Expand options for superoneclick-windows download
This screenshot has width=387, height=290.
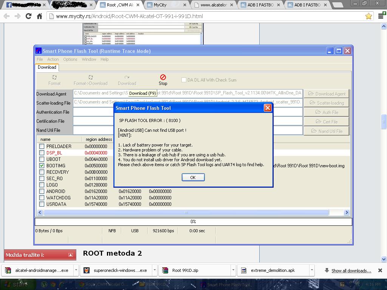pyautogui.click(x=155, y=270)
